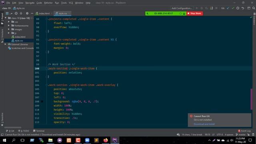Open Sublime Text from the taskbar

(96, 140)
